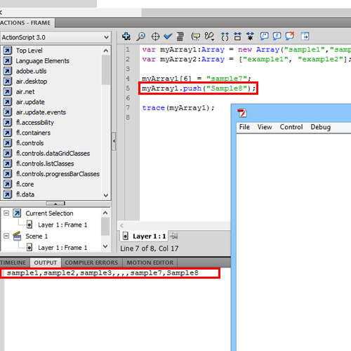Open the ActionScript 3.0 version dropdown

[55, 37]
